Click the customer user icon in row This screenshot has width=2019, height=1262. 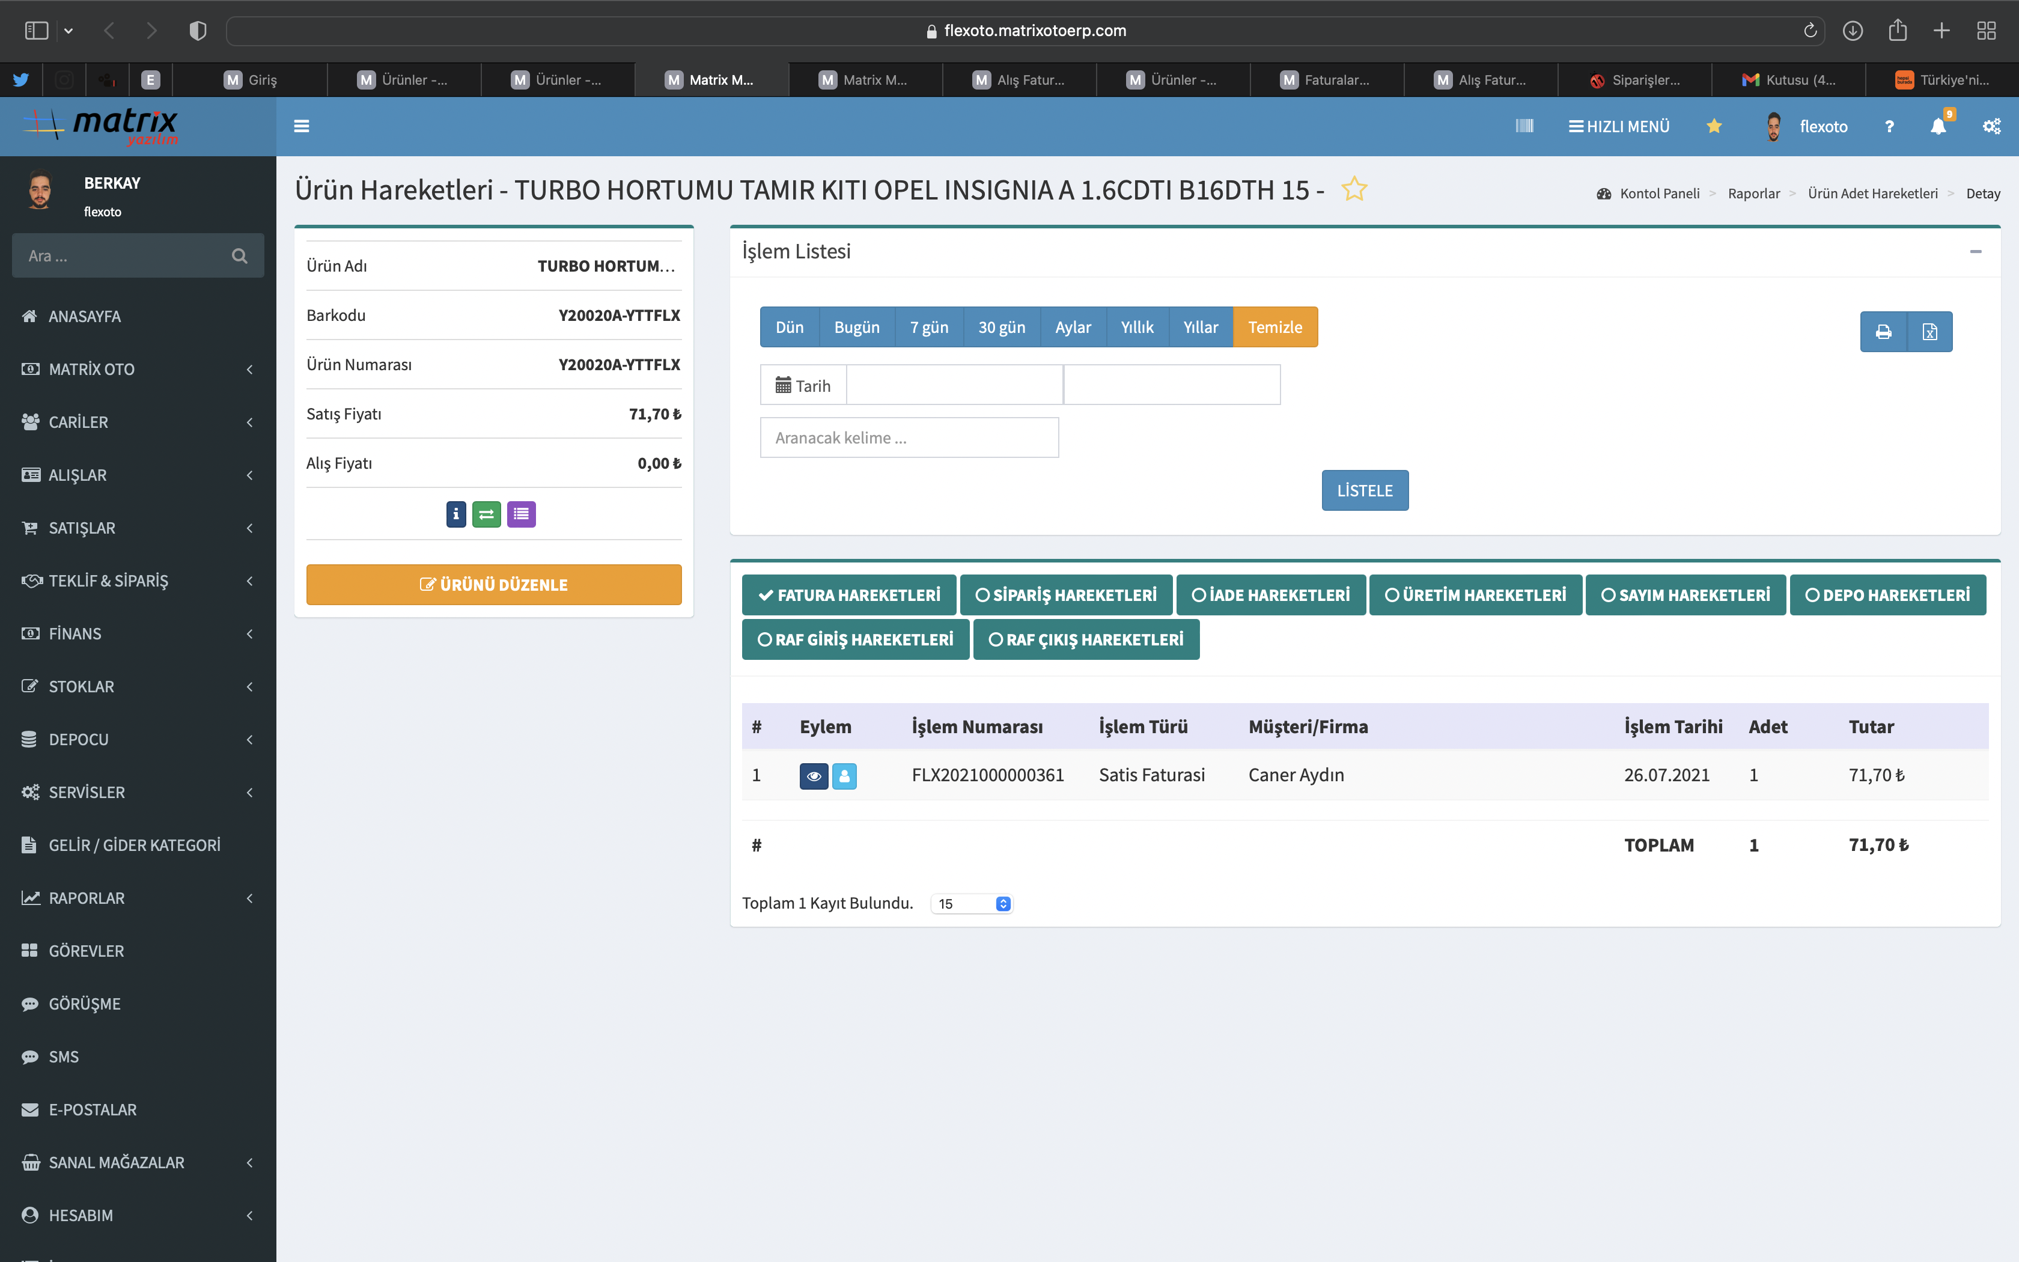coord(844,776)
